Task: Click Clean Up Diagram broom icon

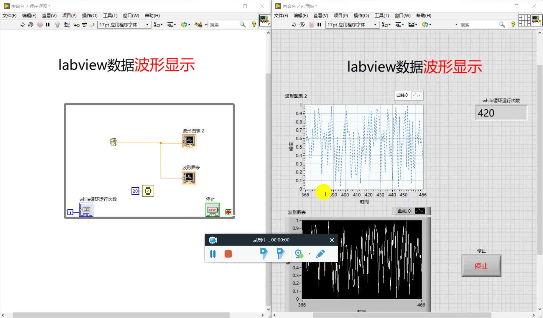Action: point(198,24)
